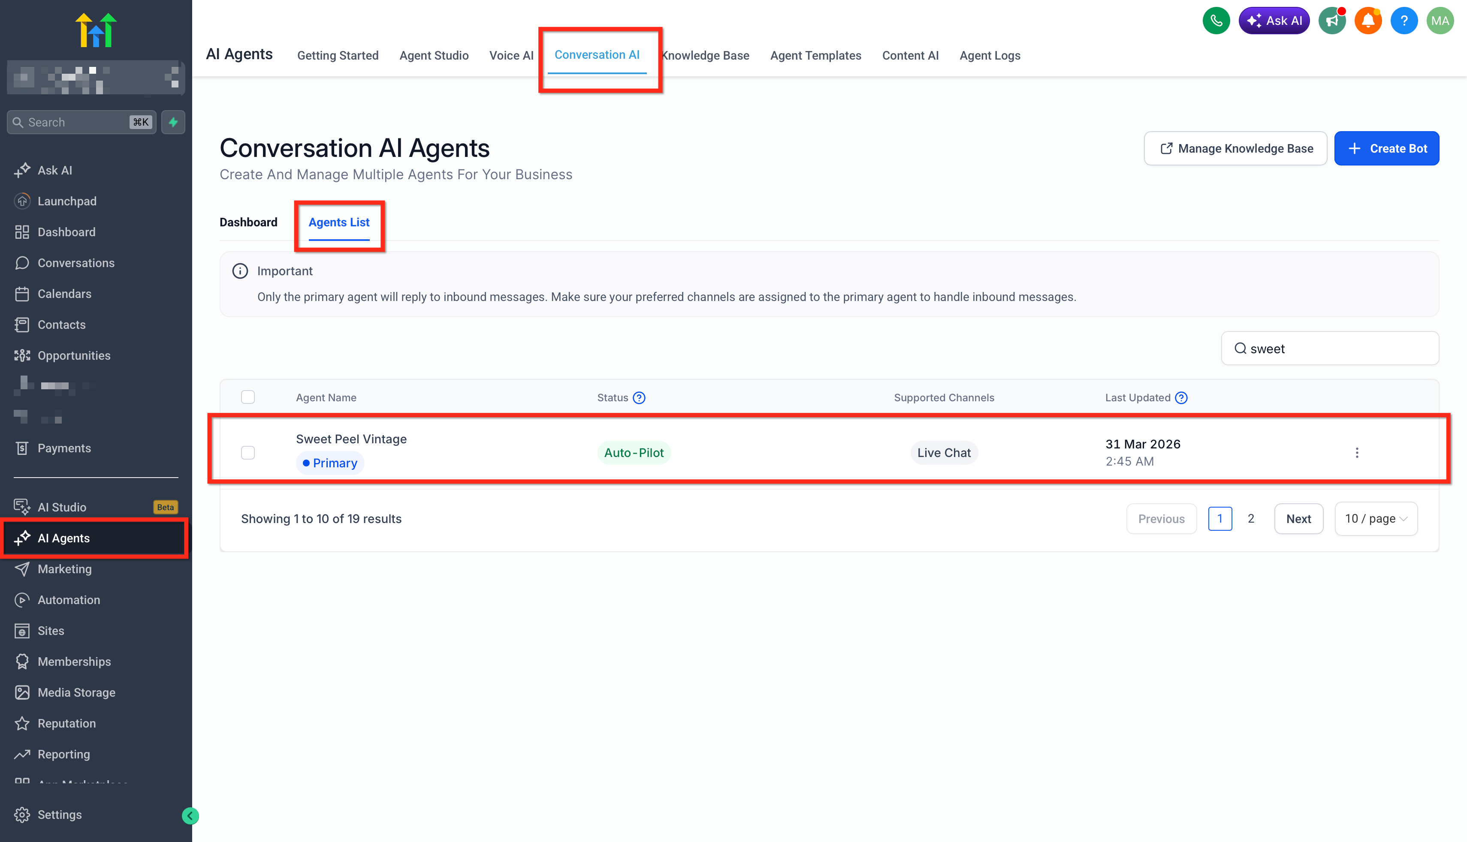Collapse the sidebar with green arrow

click(x=190, y=815)
